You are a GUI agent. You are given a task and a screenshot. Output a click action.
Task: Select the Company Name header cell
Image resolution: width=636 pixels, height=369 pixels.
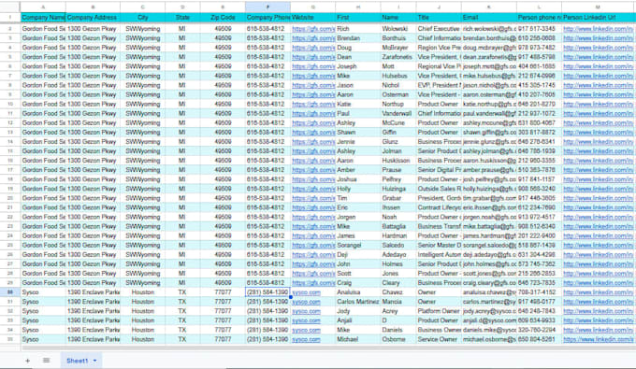pyautogui.click(x=43, y=18)
